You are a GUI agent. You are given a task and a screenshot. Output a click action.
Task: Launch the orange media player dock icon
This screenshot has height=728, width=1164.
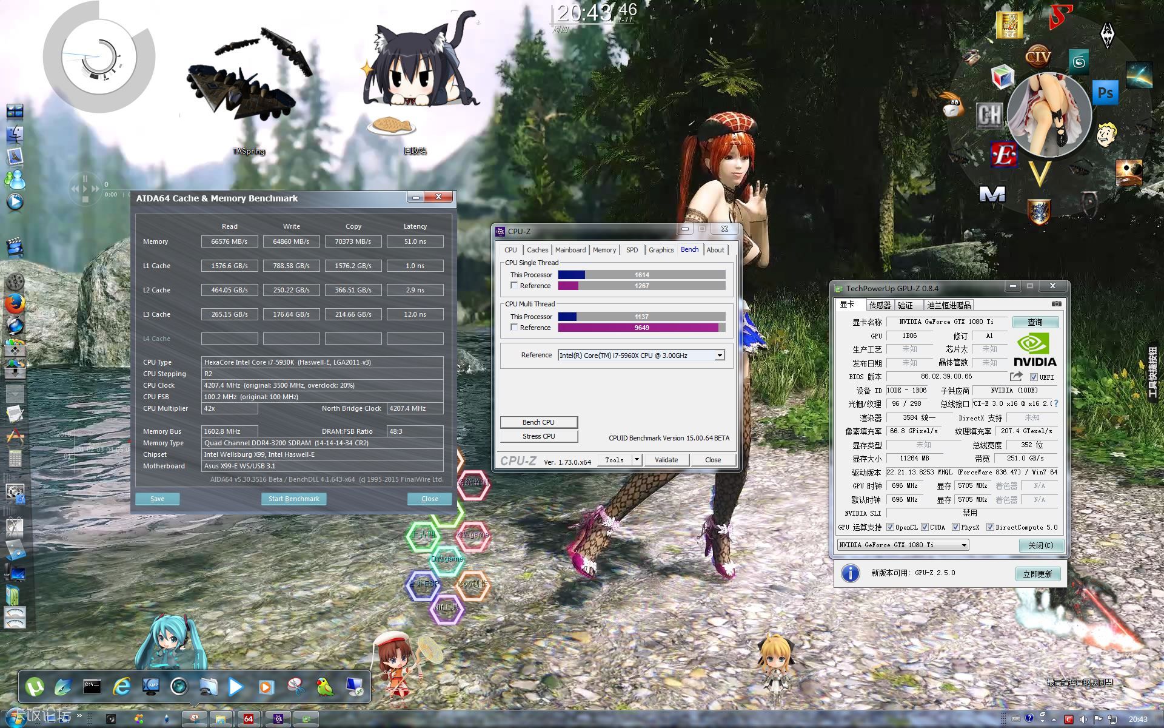(266, 687)
